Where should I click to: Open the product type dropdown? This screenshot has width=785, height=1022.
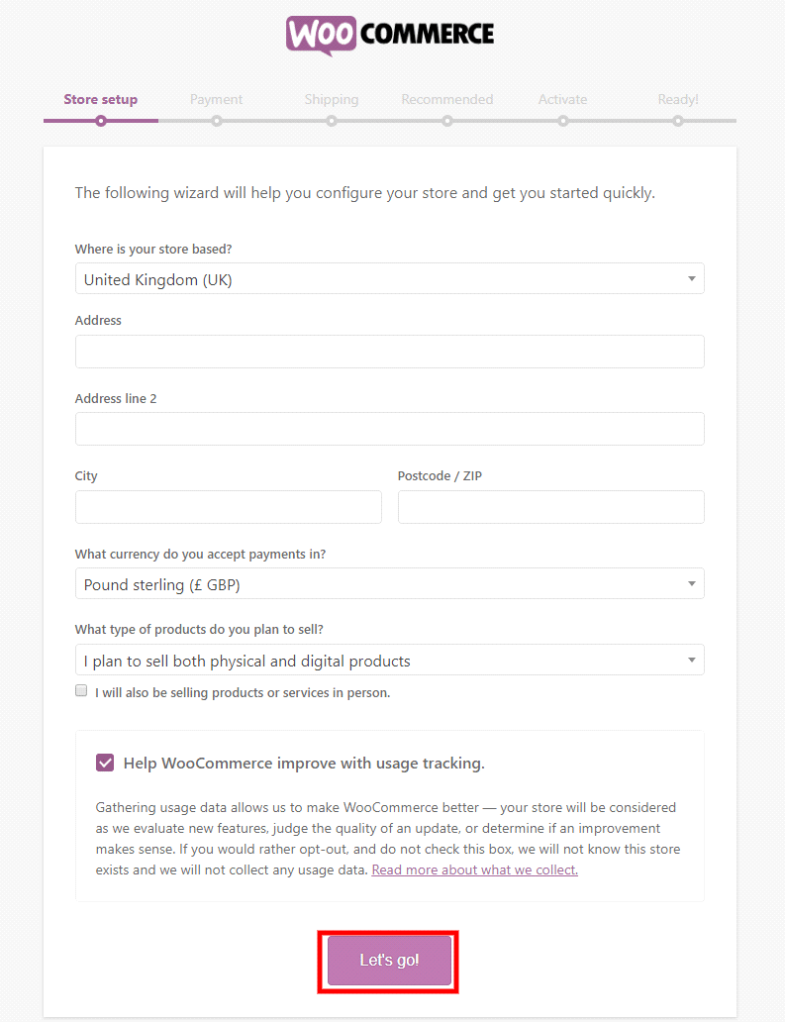692,660
